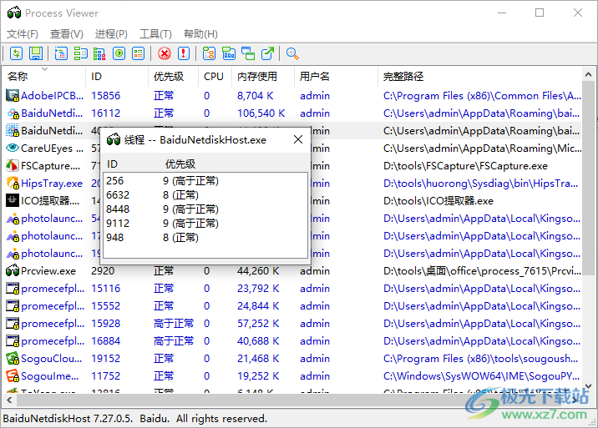Click the toolbar icon with green and orange list rows
The image size is (598, 428).
pos(138,53)
